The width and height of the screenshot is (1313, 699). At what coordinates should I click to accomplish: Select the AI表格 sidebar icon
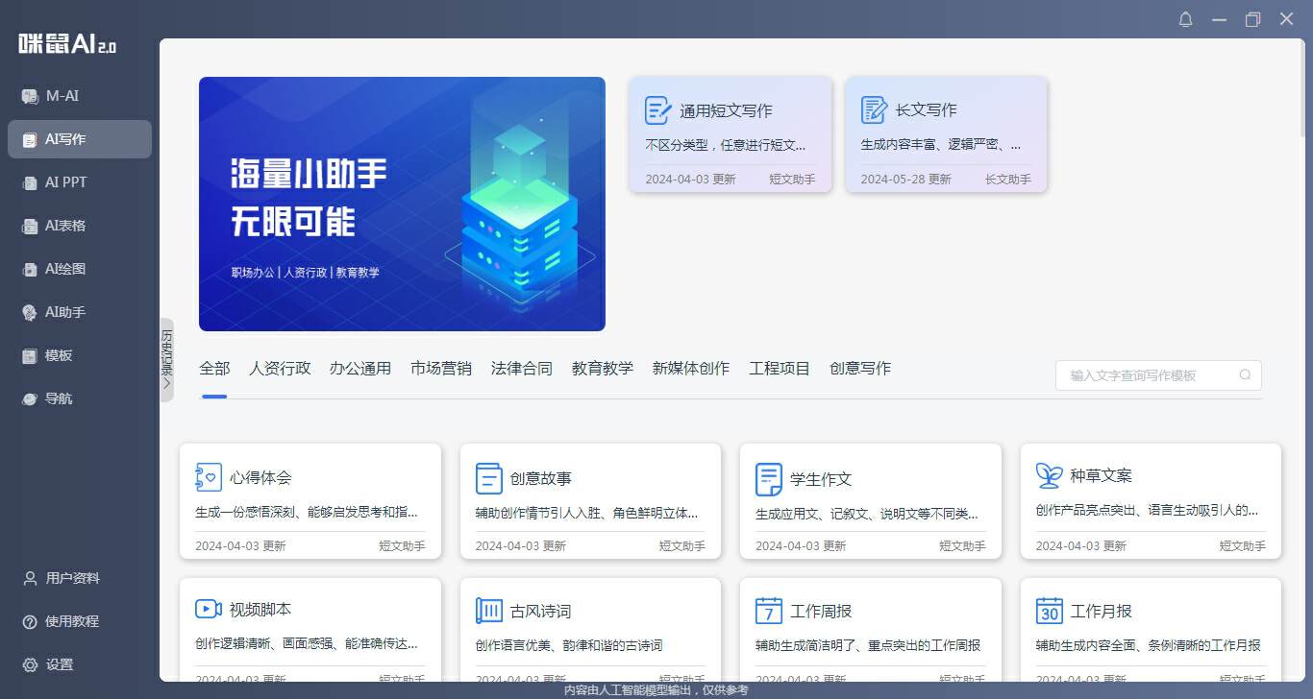point(29,227)
